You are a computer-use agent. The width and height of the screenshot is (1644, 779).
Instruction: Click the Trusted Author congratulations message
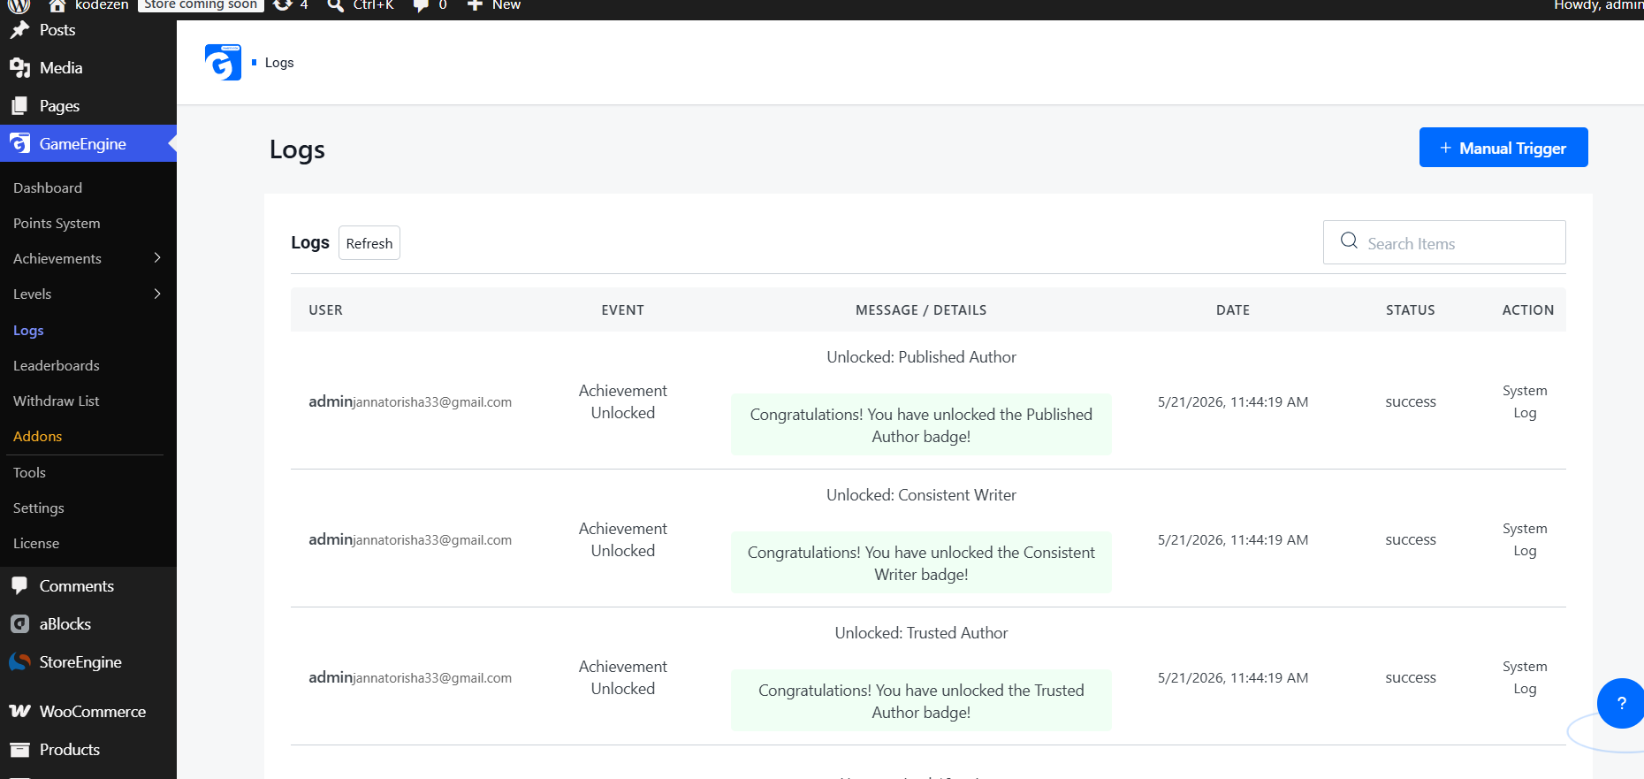click(921, 701)
